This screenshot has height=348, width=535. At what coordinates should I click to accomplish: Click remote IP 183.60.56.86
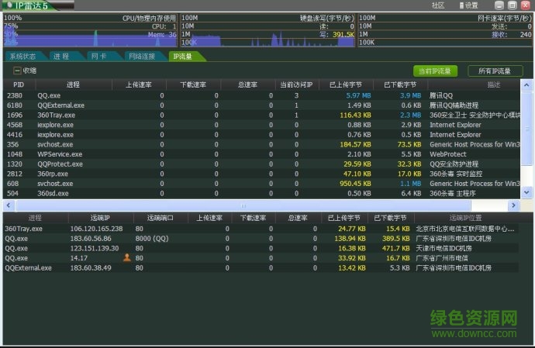[x=91, y=239]
